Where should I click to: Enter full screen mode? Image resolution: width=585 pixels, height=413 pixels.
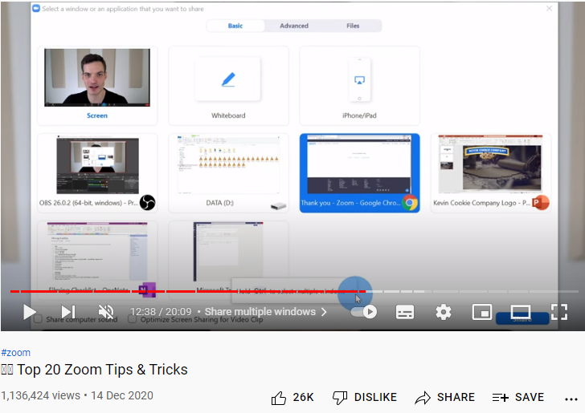pyautogui.click(x=559, y=312)
